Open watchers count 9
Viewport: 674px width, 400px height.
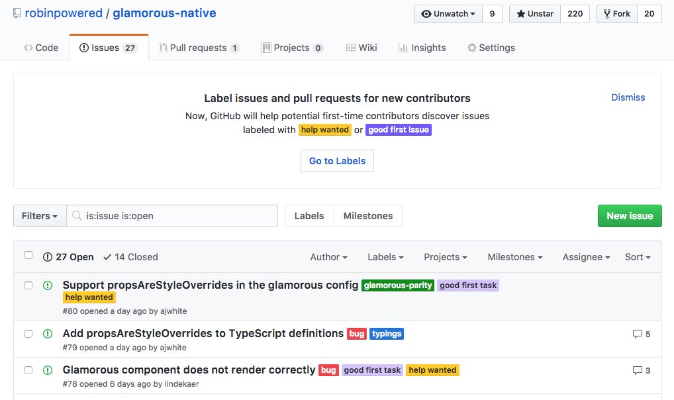[x=492, y=14]
